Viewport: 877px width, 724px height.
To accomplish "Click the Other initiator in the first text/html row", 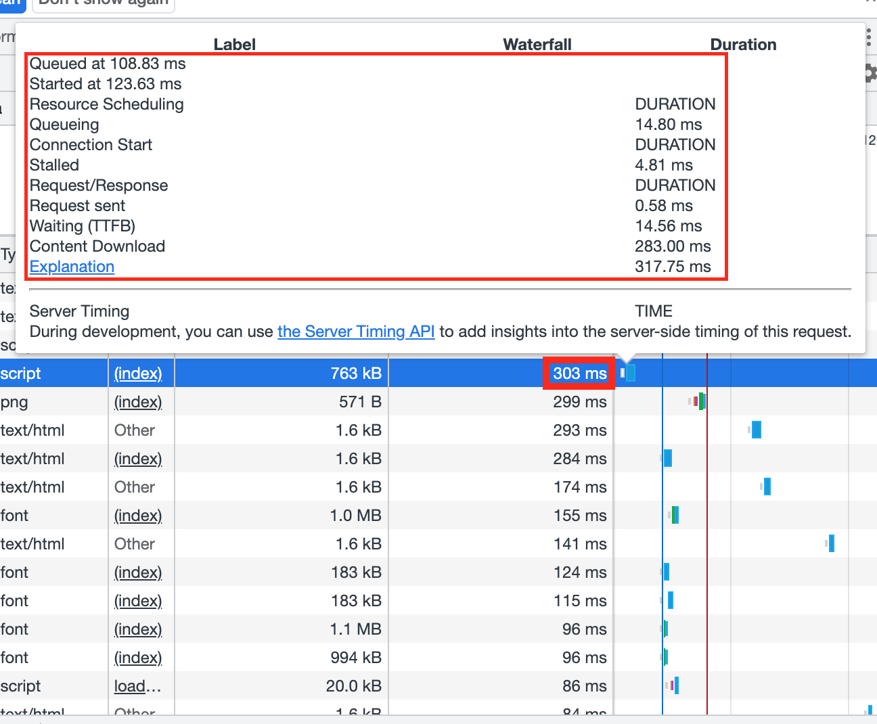I will pos(134,430).
